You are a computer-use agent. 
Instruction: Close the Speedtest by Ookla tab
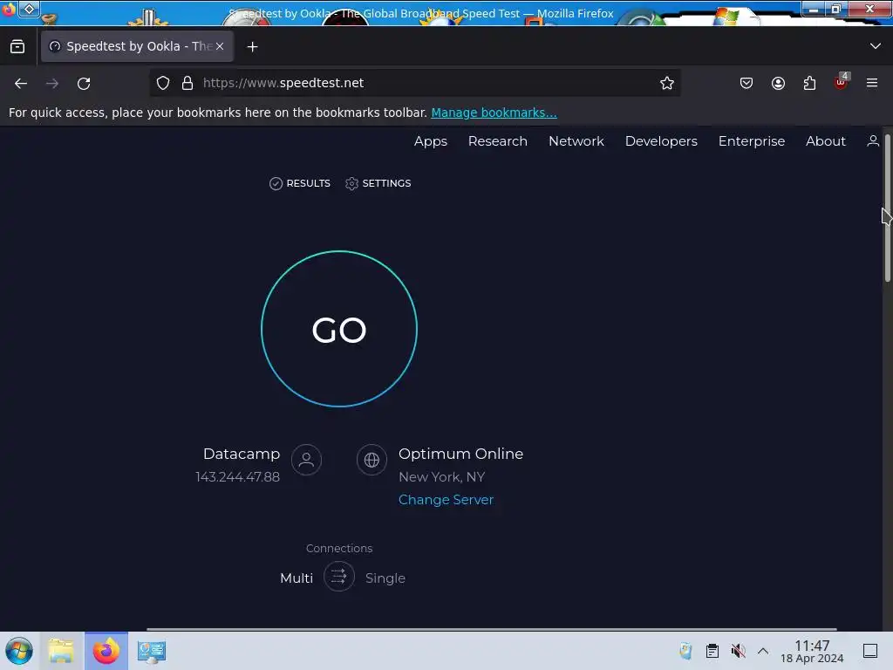pos(220,47)
